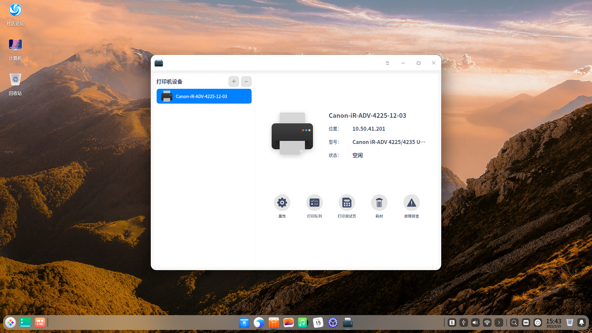
Task: Open the notification bell
Action: click(x=582, y=323)
